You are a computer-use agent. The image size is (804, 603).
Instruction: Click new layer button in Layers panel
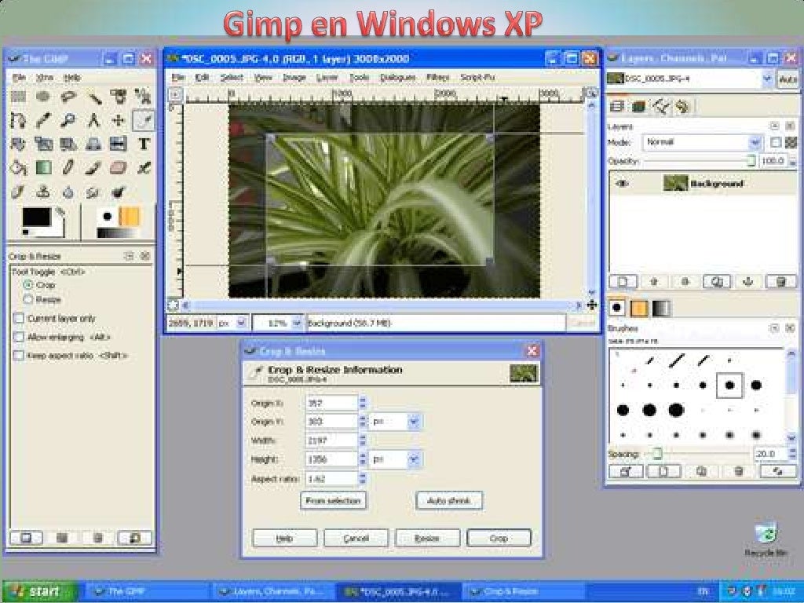[x=623, y=282]
